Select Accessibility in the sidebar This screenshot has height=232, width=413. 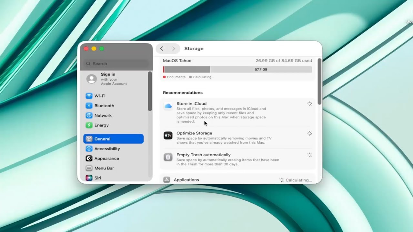tap(114, 149)
